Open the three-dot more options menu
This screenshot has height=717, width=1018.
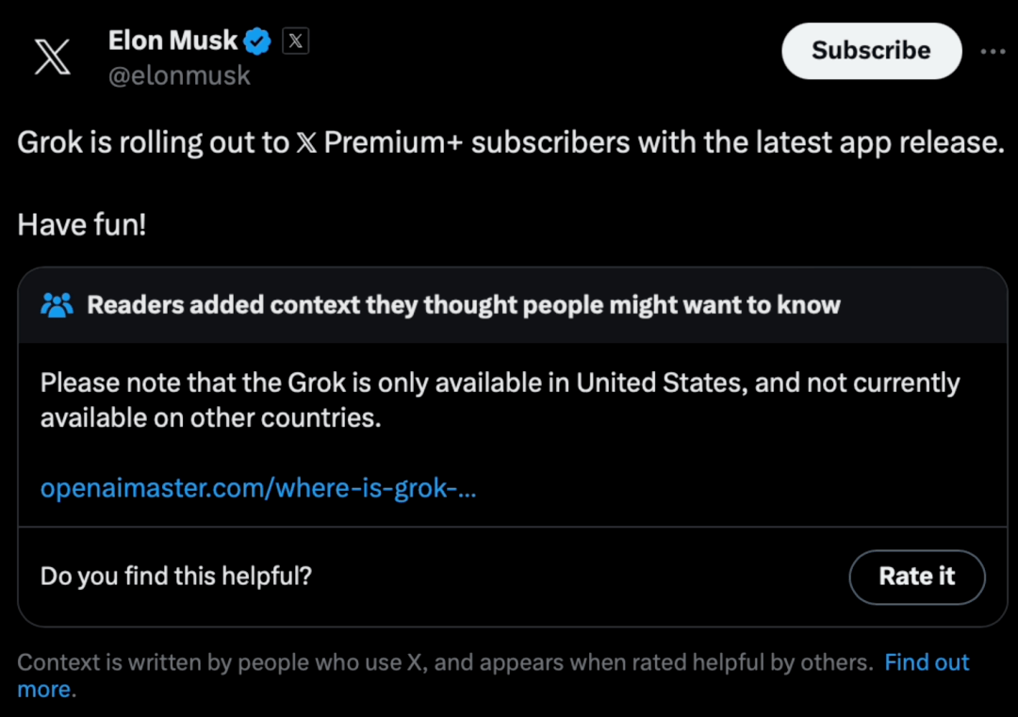click(993, 51)
